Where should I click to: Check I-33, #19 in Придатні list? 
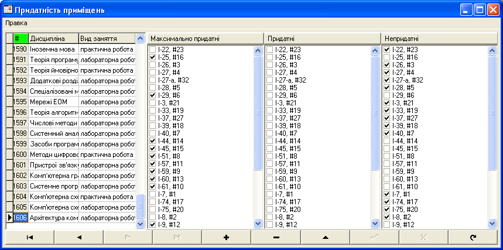pyautogui.click(x=270, y=111)
